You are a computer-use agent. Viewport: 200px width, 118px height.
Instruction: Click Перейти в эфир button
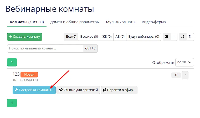[119, 90]
